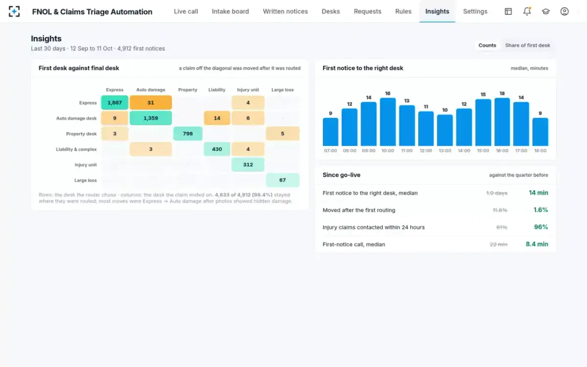Open the notifications bell

(527, 11)
